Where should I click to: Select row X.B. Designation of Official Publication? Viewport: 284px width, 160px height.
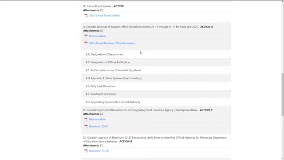(156, 62)
